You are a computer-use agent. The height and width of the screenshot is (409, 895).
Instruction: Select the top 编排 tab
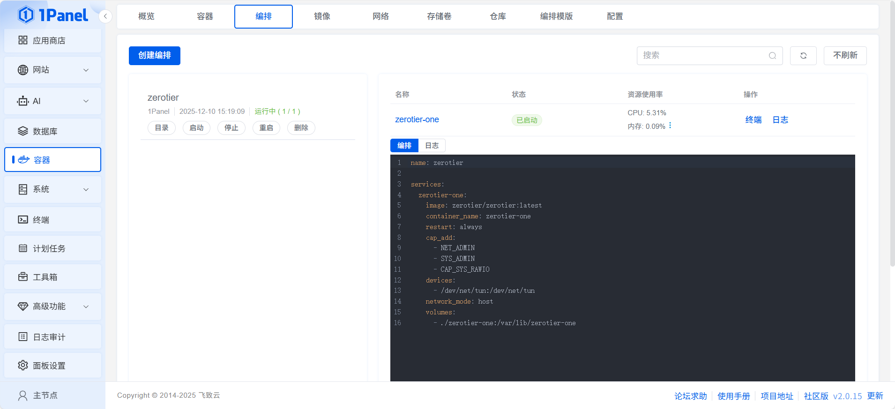coord(263,16)
